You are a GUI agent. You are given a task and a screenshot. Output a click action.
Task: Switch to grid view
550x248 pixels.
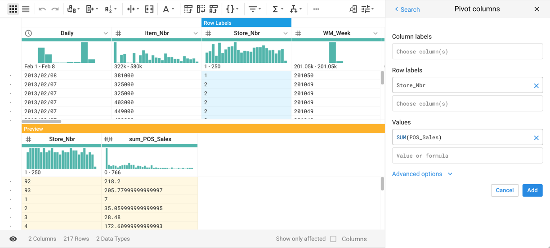coord(13,9)
